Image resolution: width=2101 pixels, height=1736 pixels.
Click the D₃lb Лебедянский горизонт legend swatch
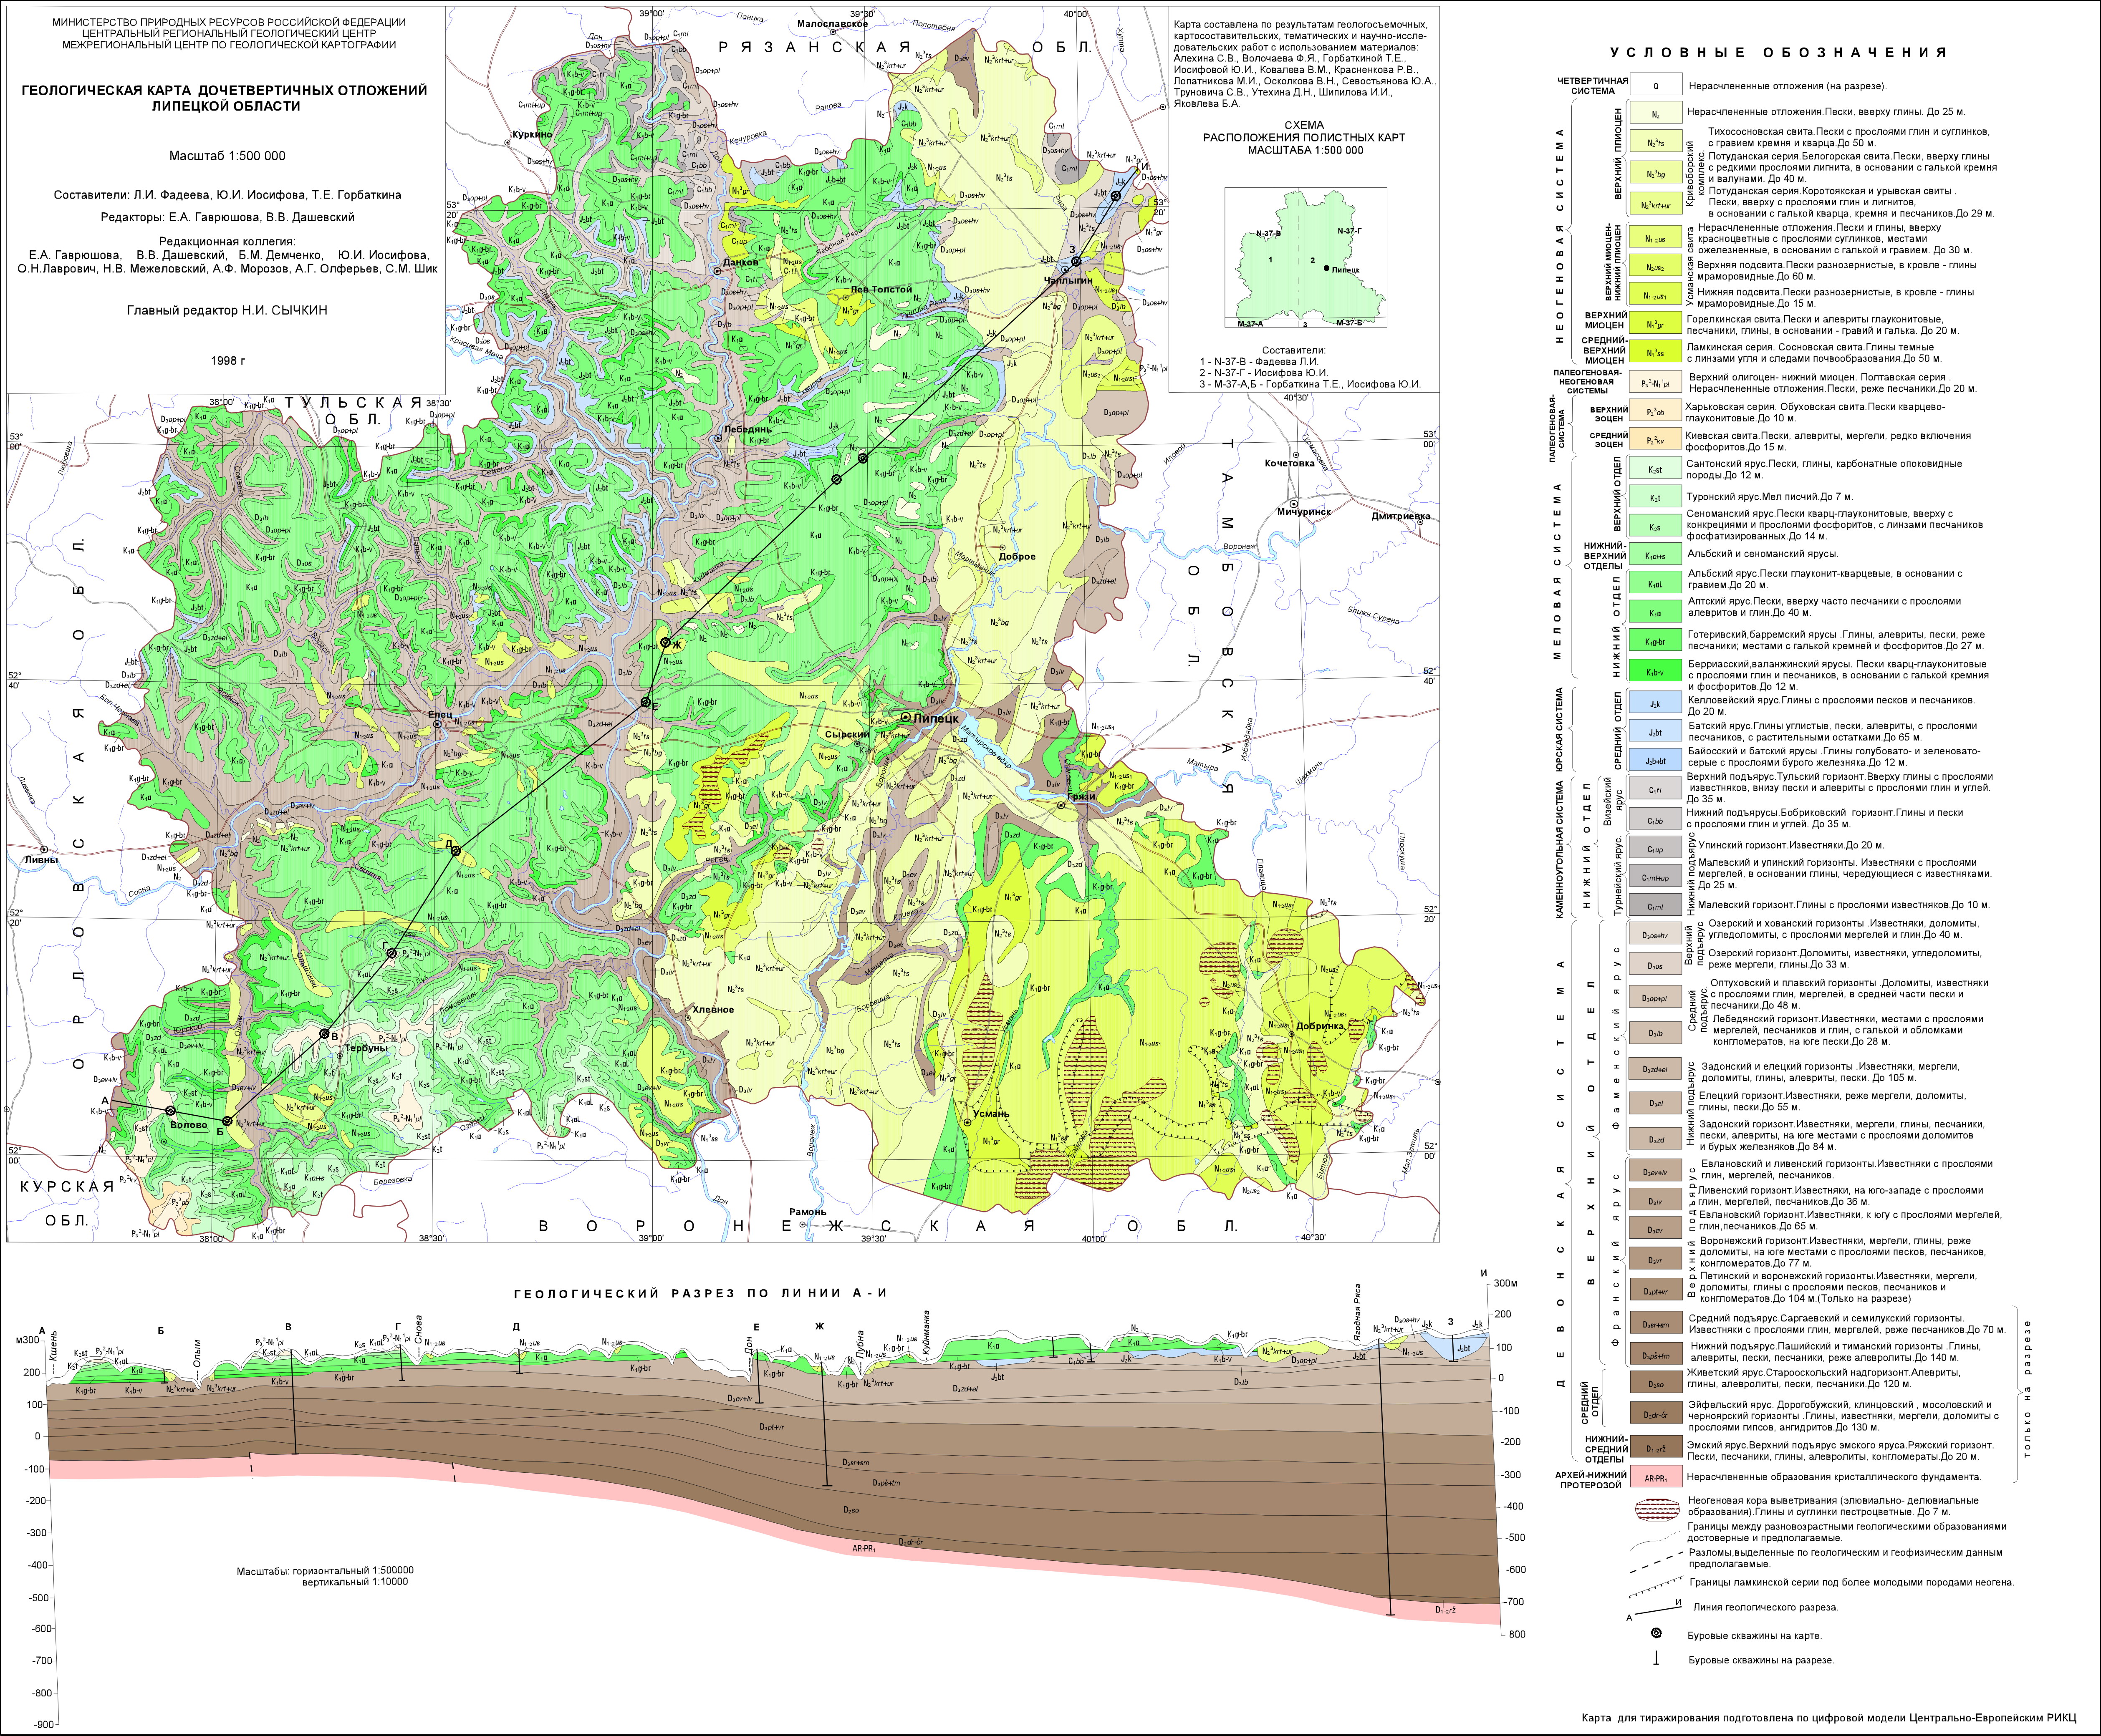point(1656,1034)
